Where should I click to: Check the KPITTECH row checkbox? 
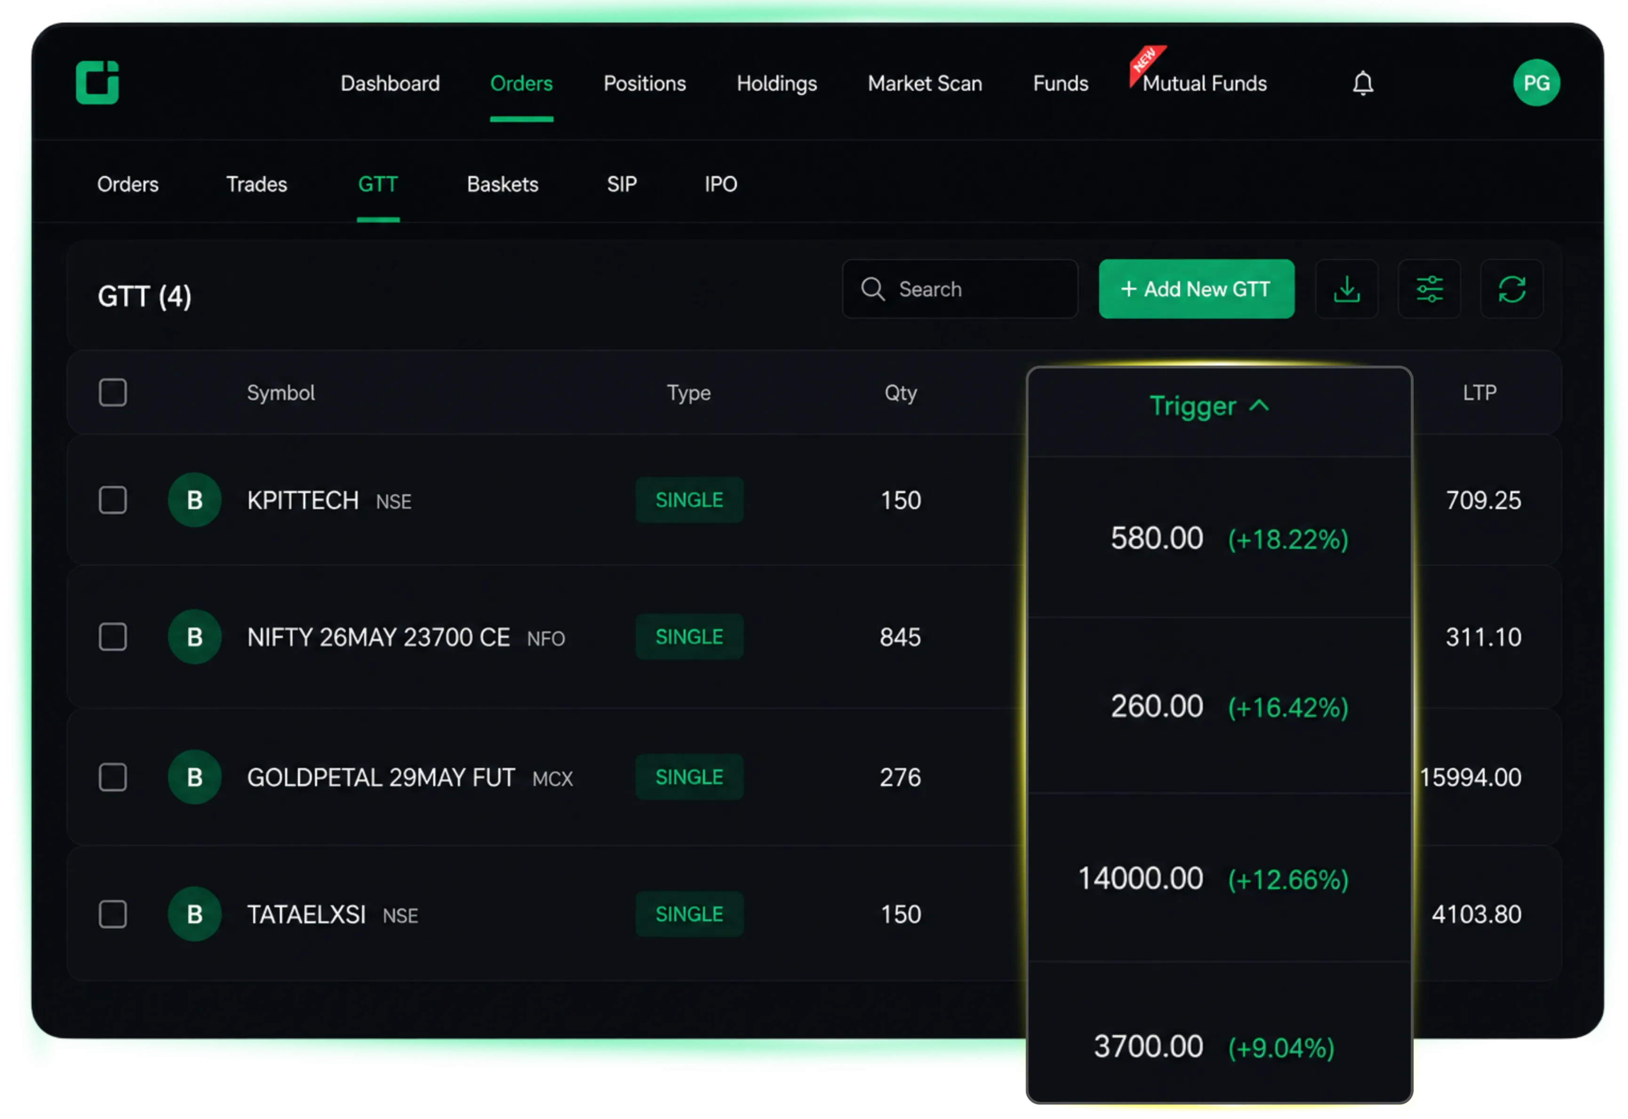click(112, 500)
